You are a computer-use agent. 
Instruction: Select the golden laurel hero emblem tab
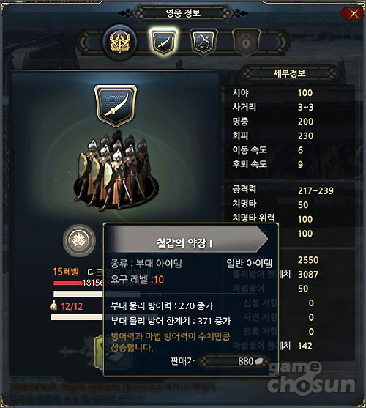pos(119,42)
